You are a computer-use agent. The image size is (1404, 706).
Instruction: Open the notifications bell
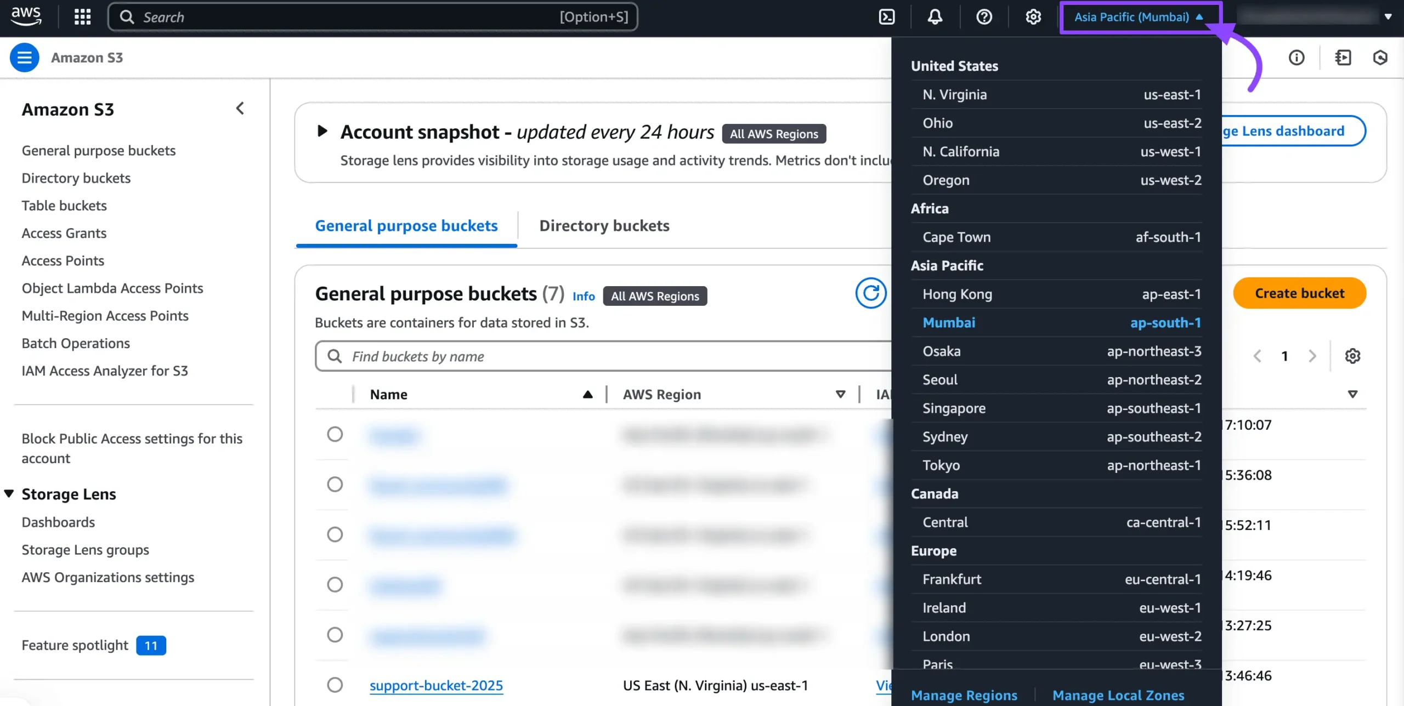coord(935,17)
